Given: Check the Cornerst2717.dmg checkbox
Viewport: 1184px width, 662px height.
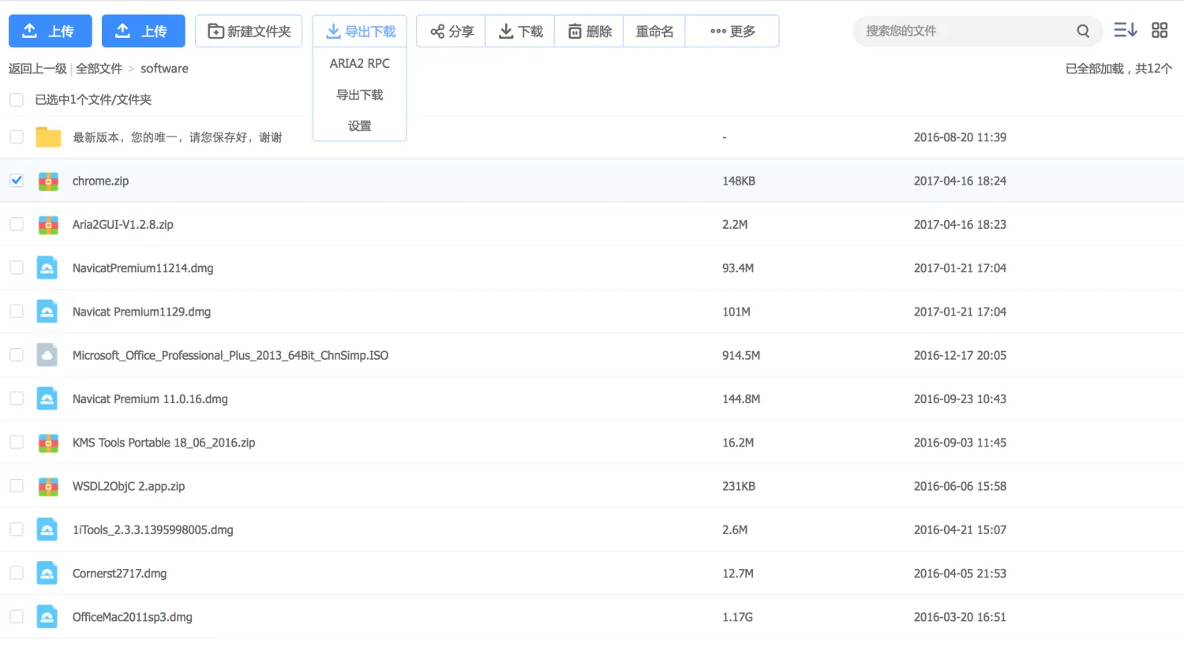Looking at the screenshot, I should (x=17, y=573).
